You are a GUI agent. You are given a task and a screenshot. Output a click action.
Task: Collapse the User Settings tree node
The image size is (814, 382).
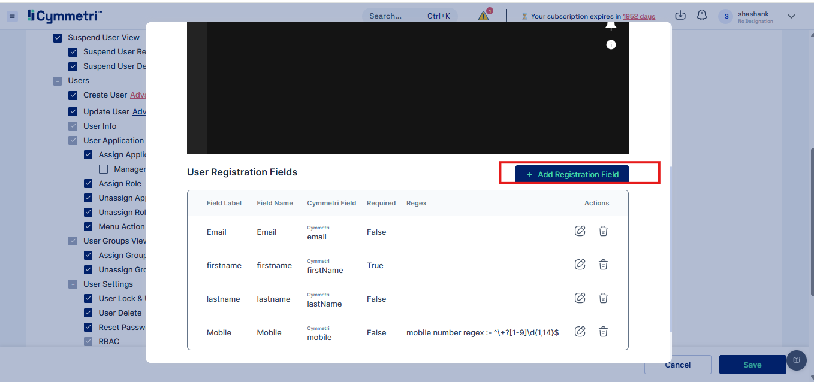[73, 284]
